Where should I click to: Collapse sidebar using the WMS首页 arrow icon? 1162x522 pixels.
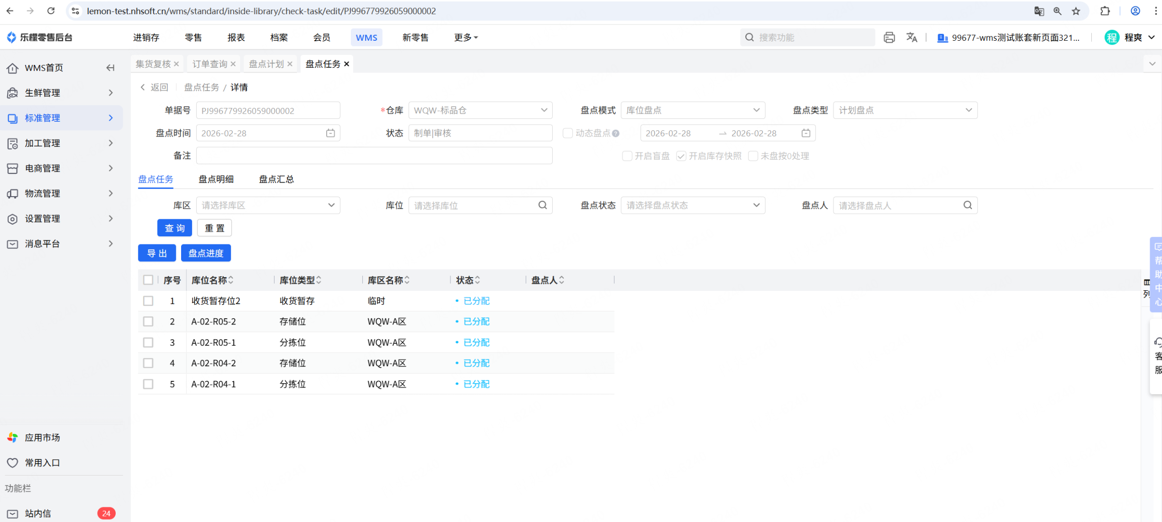point(110,68)
